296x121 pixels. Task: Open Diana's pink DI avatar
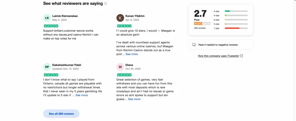point(120,67)
